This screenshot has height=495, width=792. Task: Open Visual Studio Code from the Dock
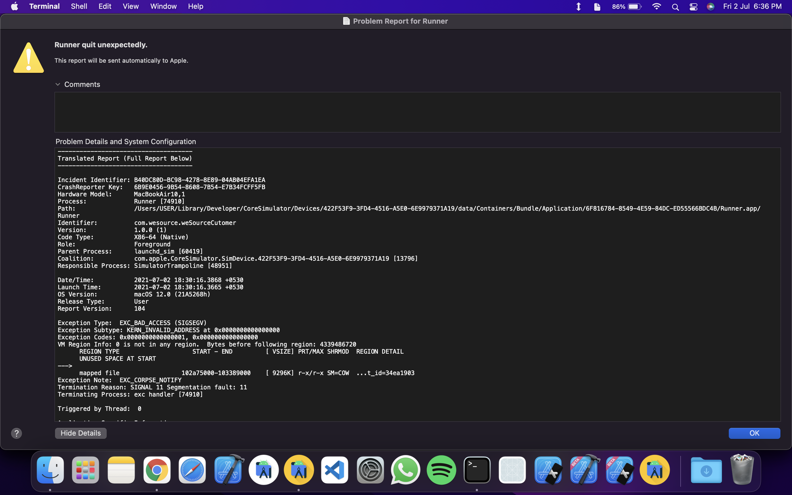click(334, 470)
